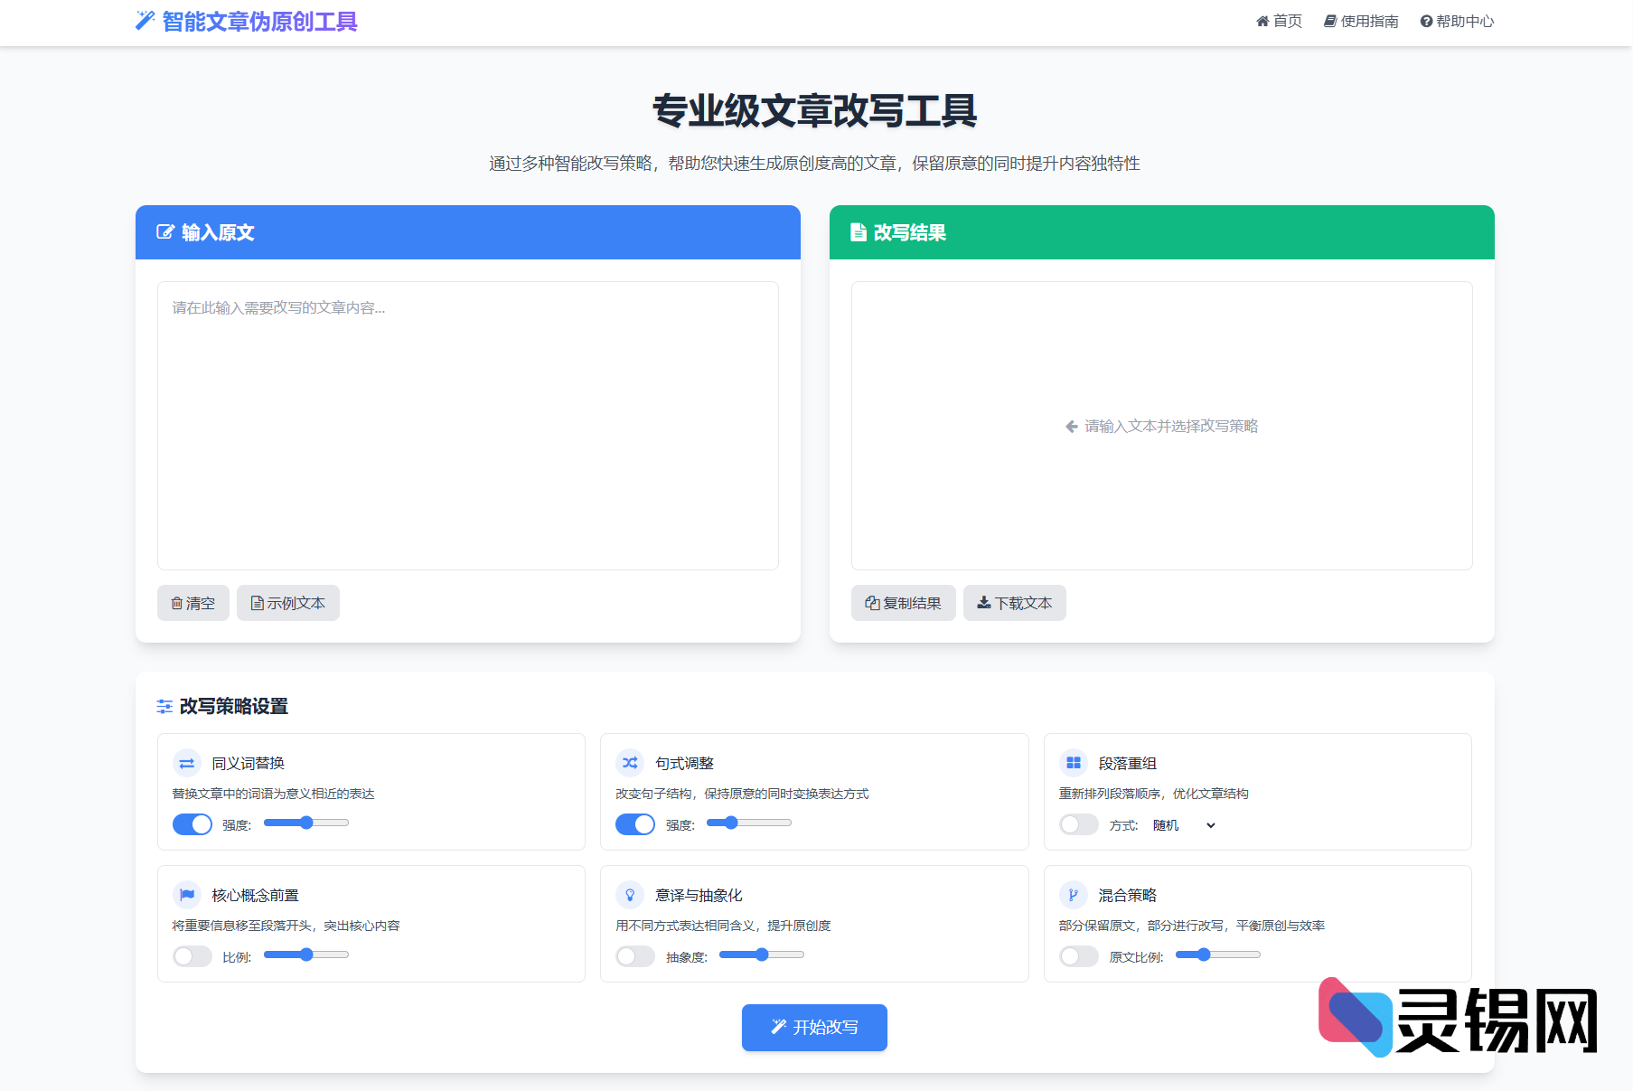
Task: Click the core concept flag icon
Action: click(x=187, y=896)
